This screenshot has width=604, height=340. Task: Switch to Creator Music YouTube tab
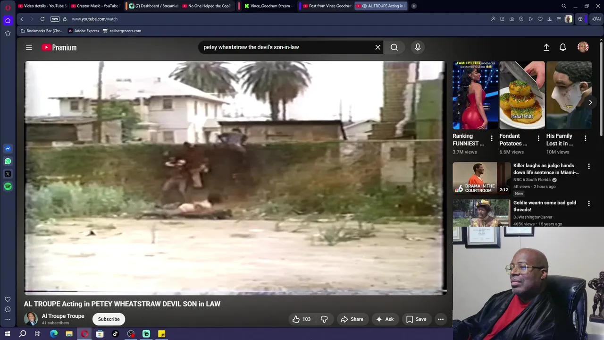click(x=95, y=6)
